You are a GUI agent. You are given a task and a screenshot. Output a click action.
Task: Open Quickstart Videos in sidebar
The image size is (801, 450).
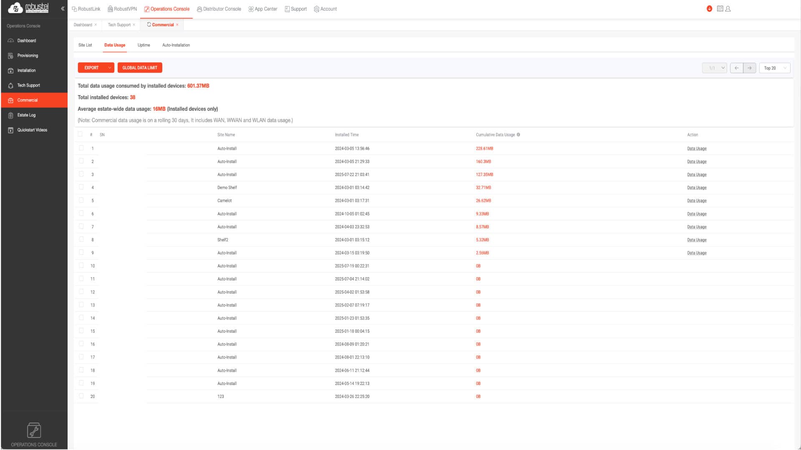tap(32, 130)
